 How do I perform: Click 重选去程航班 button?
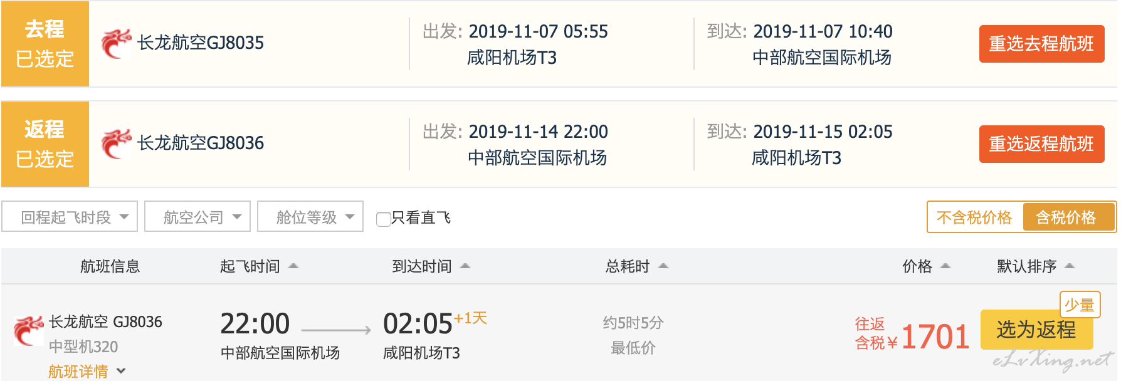point(1041,44)
